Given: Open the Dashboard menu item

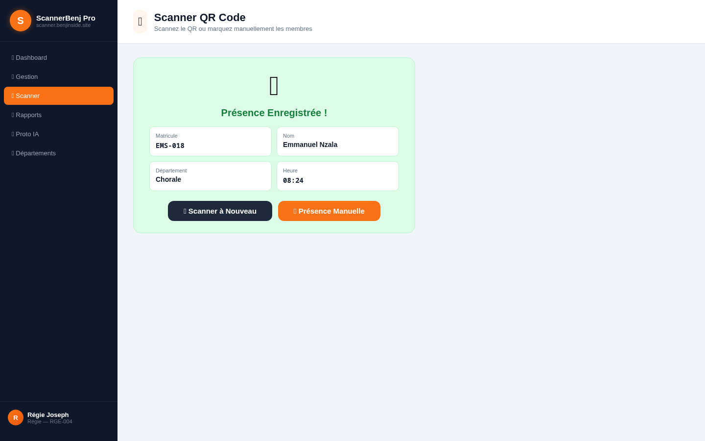Looking at the screenshot, I should click(x=59, y=58).
